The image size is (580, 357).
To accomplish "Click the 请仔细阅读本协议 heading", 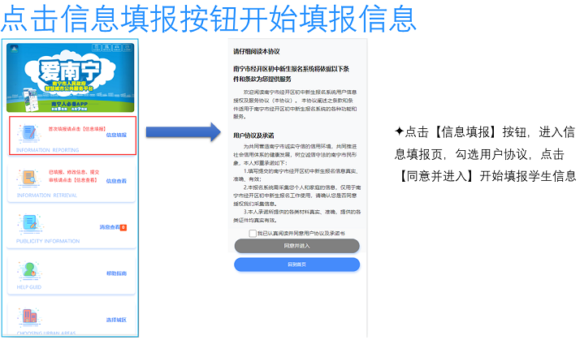I will (257, 51).
